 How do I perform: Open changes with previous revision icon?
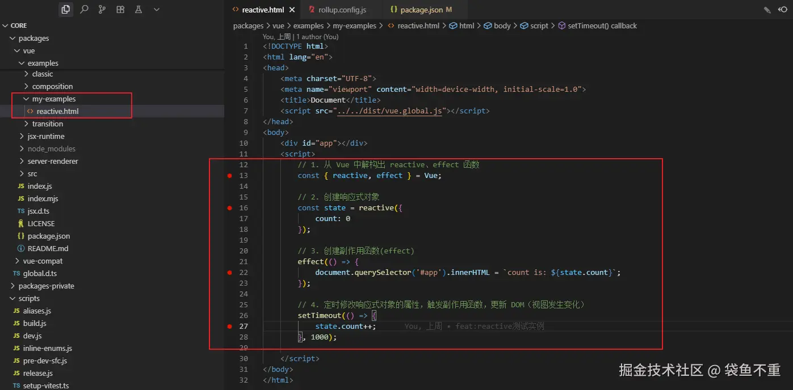(783, 10)
